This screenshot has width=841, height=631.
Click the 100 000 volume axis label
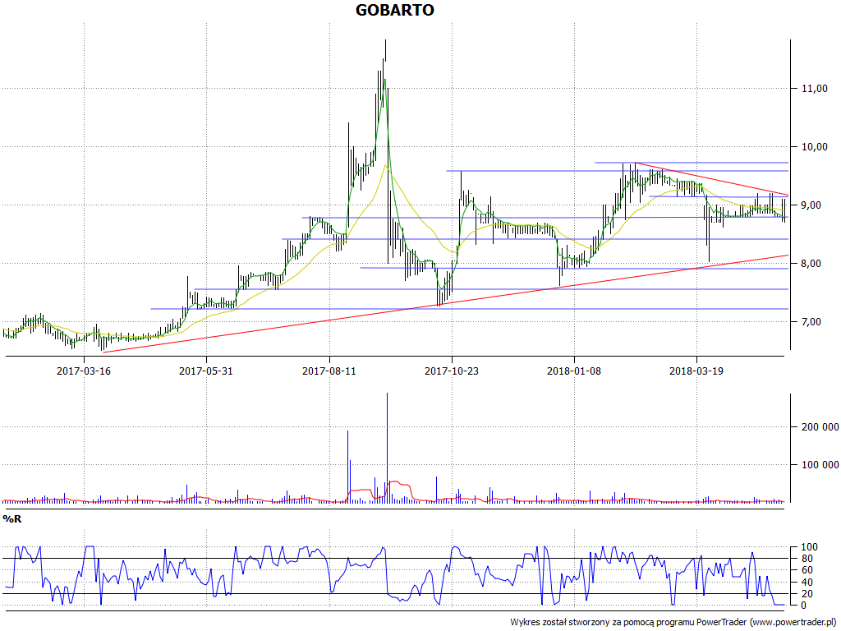click(820, 465)
